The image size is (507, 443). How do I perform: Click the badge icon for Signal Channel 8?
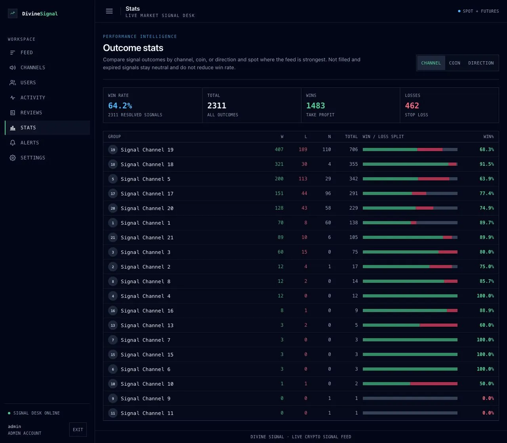click(113, 281)
